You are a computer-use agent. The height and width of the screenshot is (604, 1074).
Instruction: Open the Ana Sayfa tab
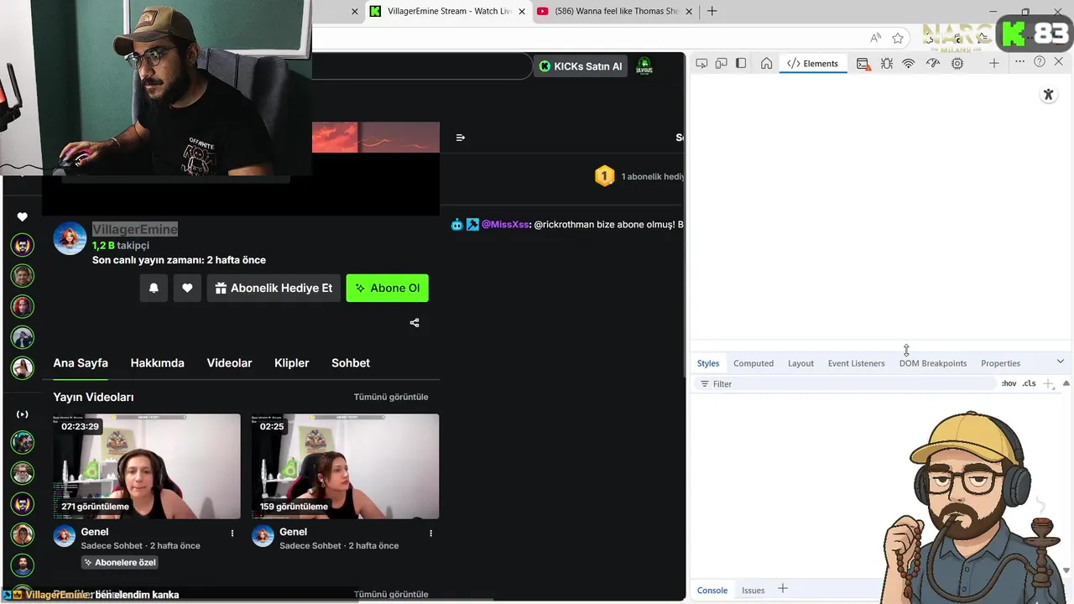click(x=81, y=363)
